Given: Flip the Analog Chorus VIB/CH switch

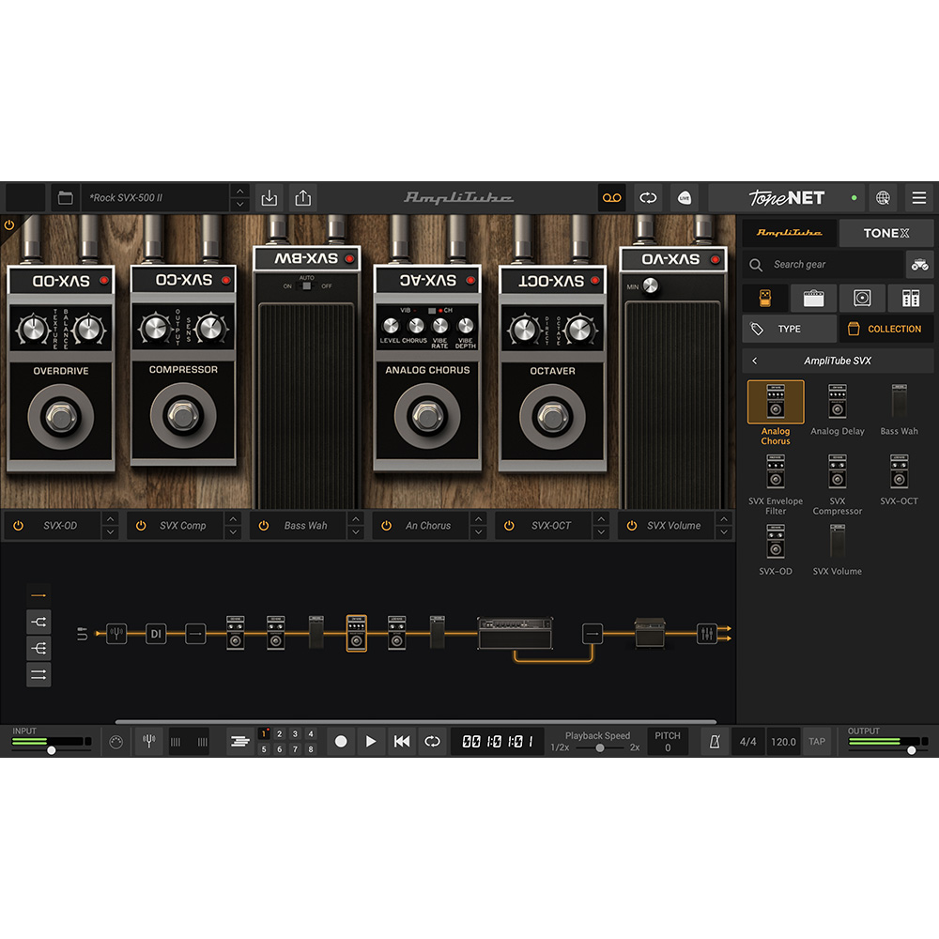Looking at the screenshot, I should click(x=432, y=310).
